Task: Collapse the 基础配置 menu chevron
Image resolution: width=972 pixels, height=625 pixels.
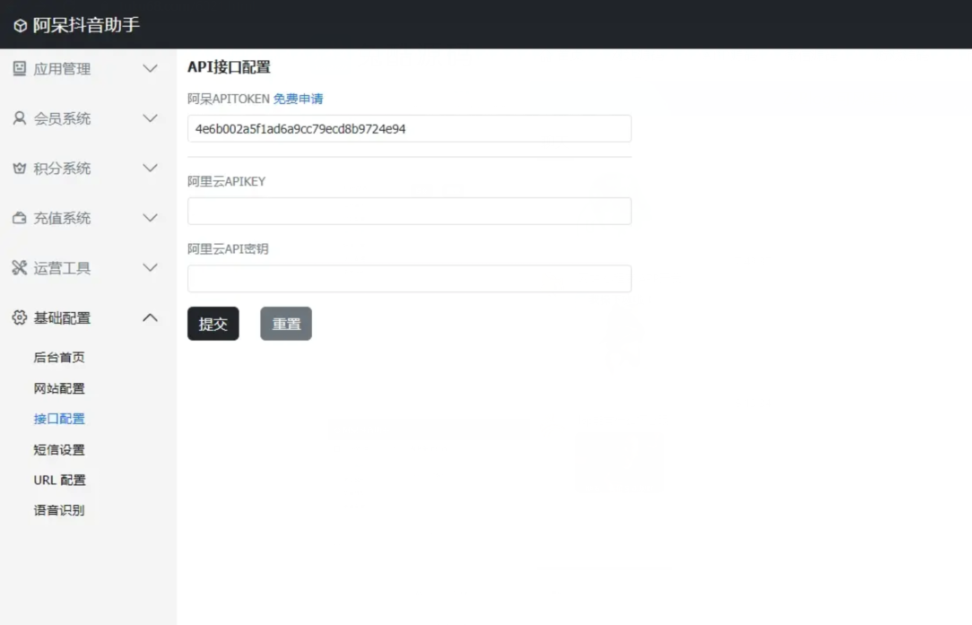Action: (151, 317)
